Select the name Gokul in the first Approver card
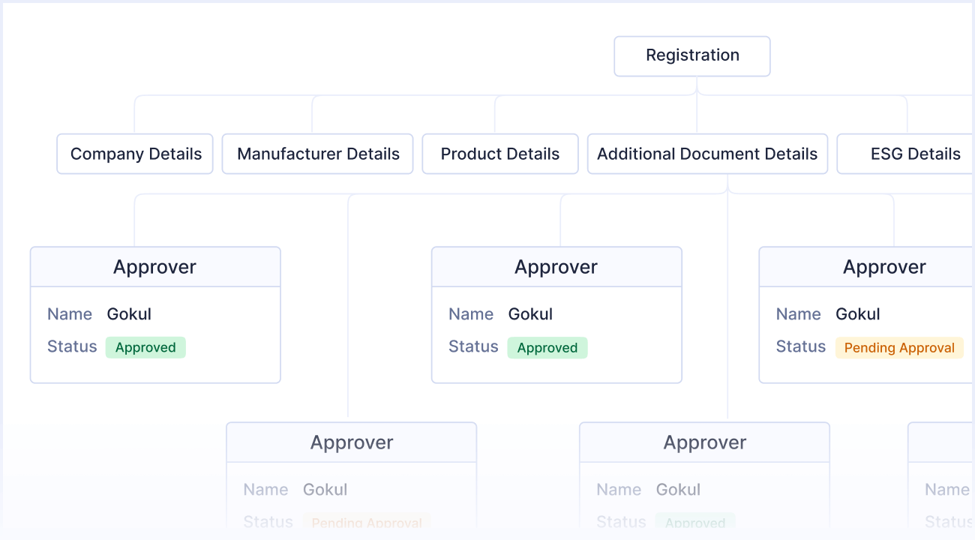The width and height of the screenshot is (975, 540). click(128, 313)
